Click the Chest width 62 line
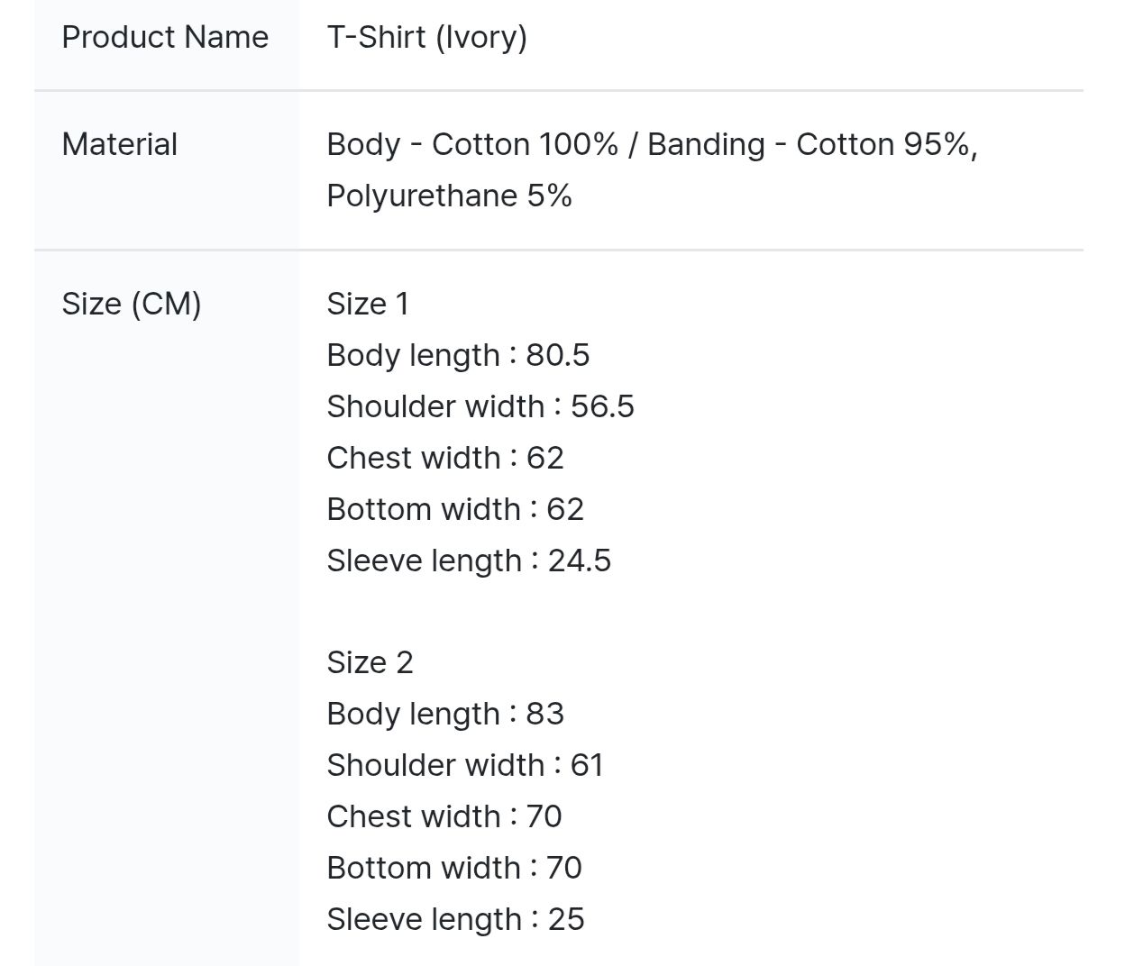Viewport: 1125px width, 966px height. (x=444, y=458)
